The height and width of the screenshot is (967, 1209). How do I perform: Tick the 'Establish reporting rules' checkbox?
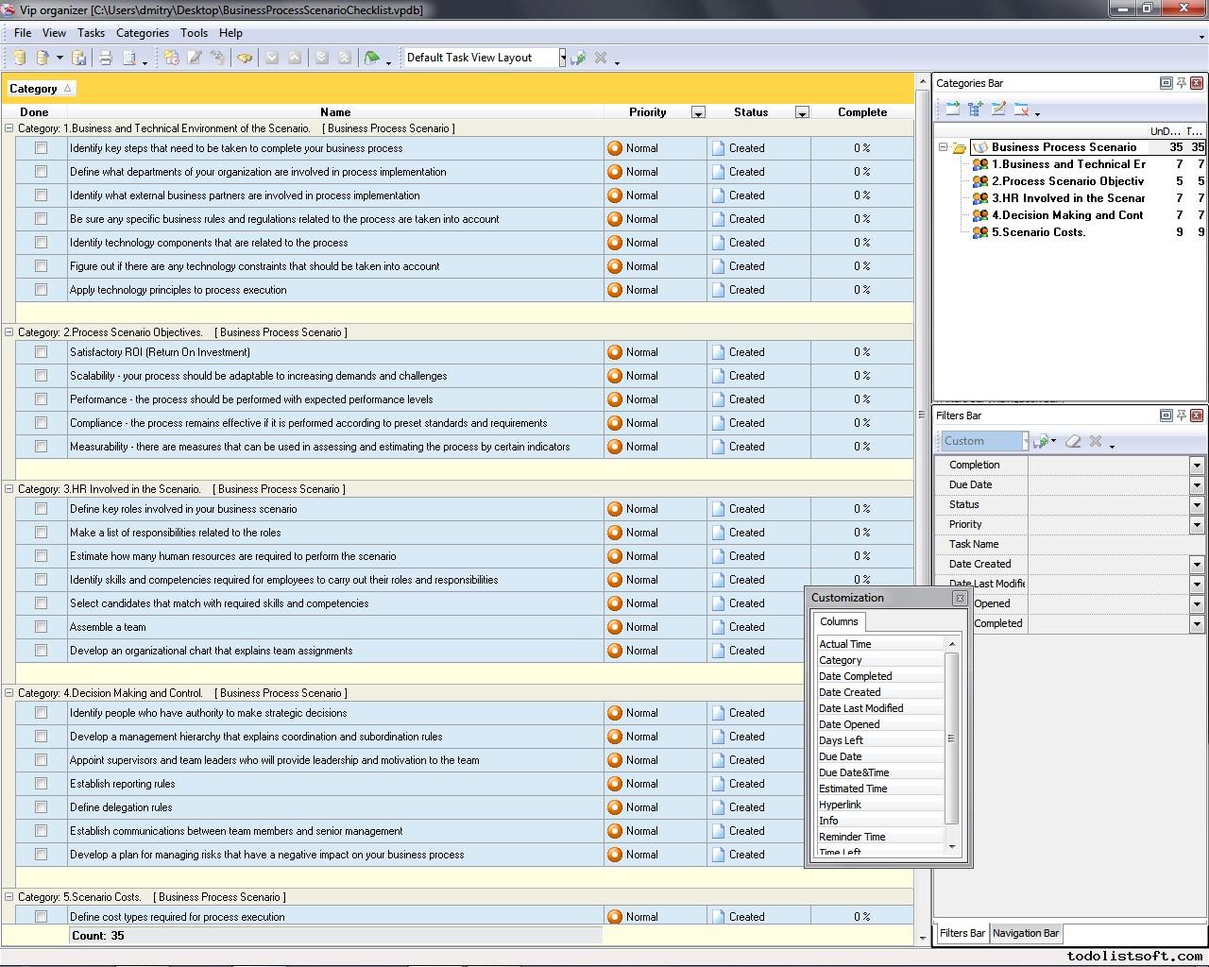click(41, 784)
